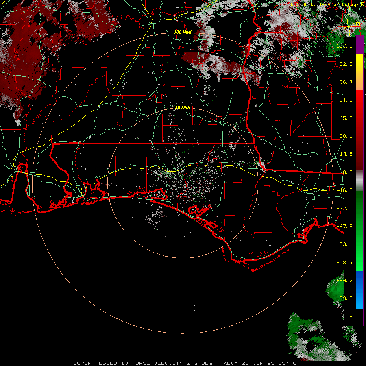Click the -0.9 velocity scale value
This screenshot has height=366, width=366.
(346, 172)
